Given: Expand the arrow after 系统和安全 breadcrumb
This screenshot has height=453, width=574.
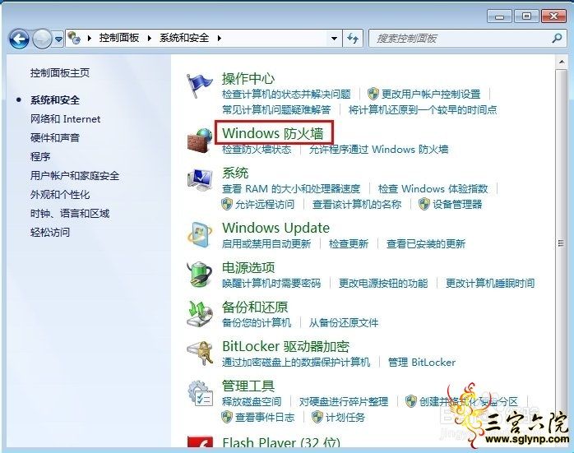Looking at the screenshot, I should 219,38.
